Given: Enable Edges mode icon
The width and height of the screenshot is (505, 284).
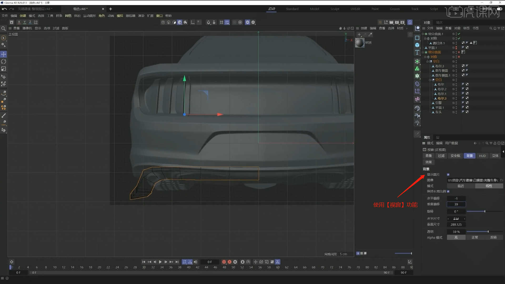Looking at the screenshot, I should pyautogui.click(x=169, y=22).
